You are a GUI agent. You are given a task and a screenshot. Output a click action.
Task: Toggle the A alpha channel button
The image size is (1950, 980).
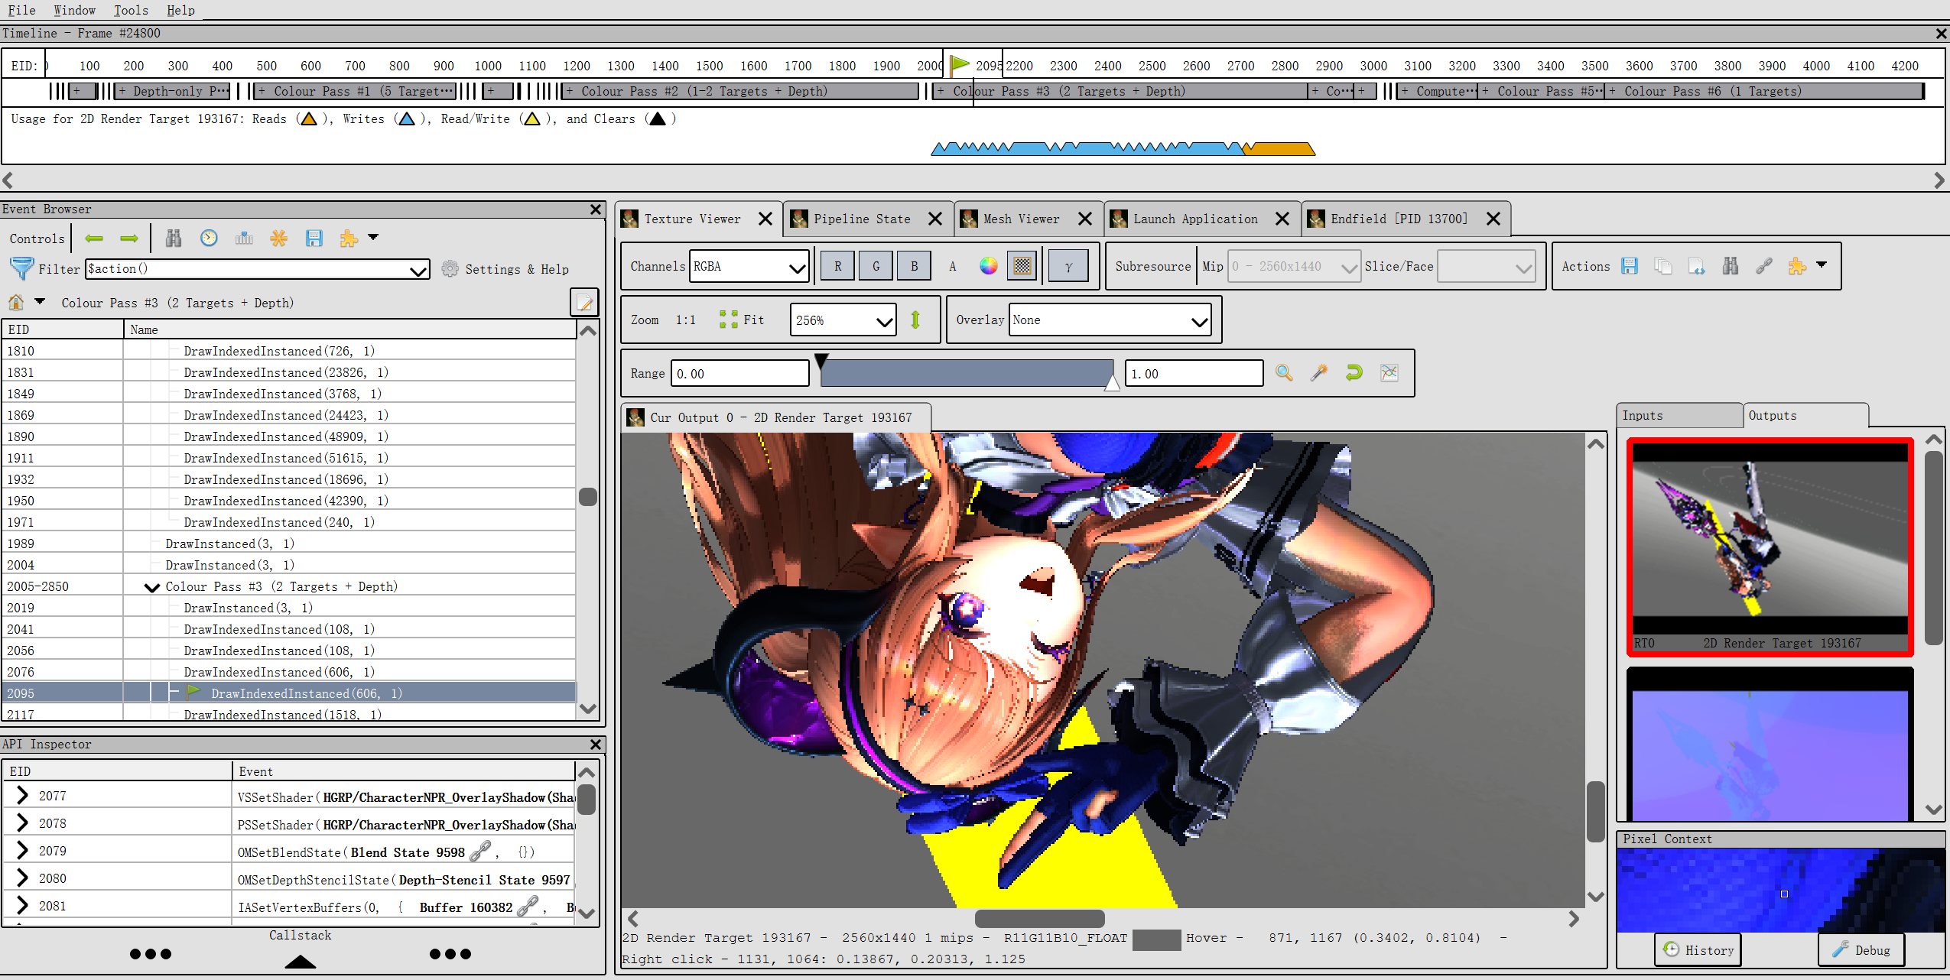pyautogui.click(x=952, y=266)
